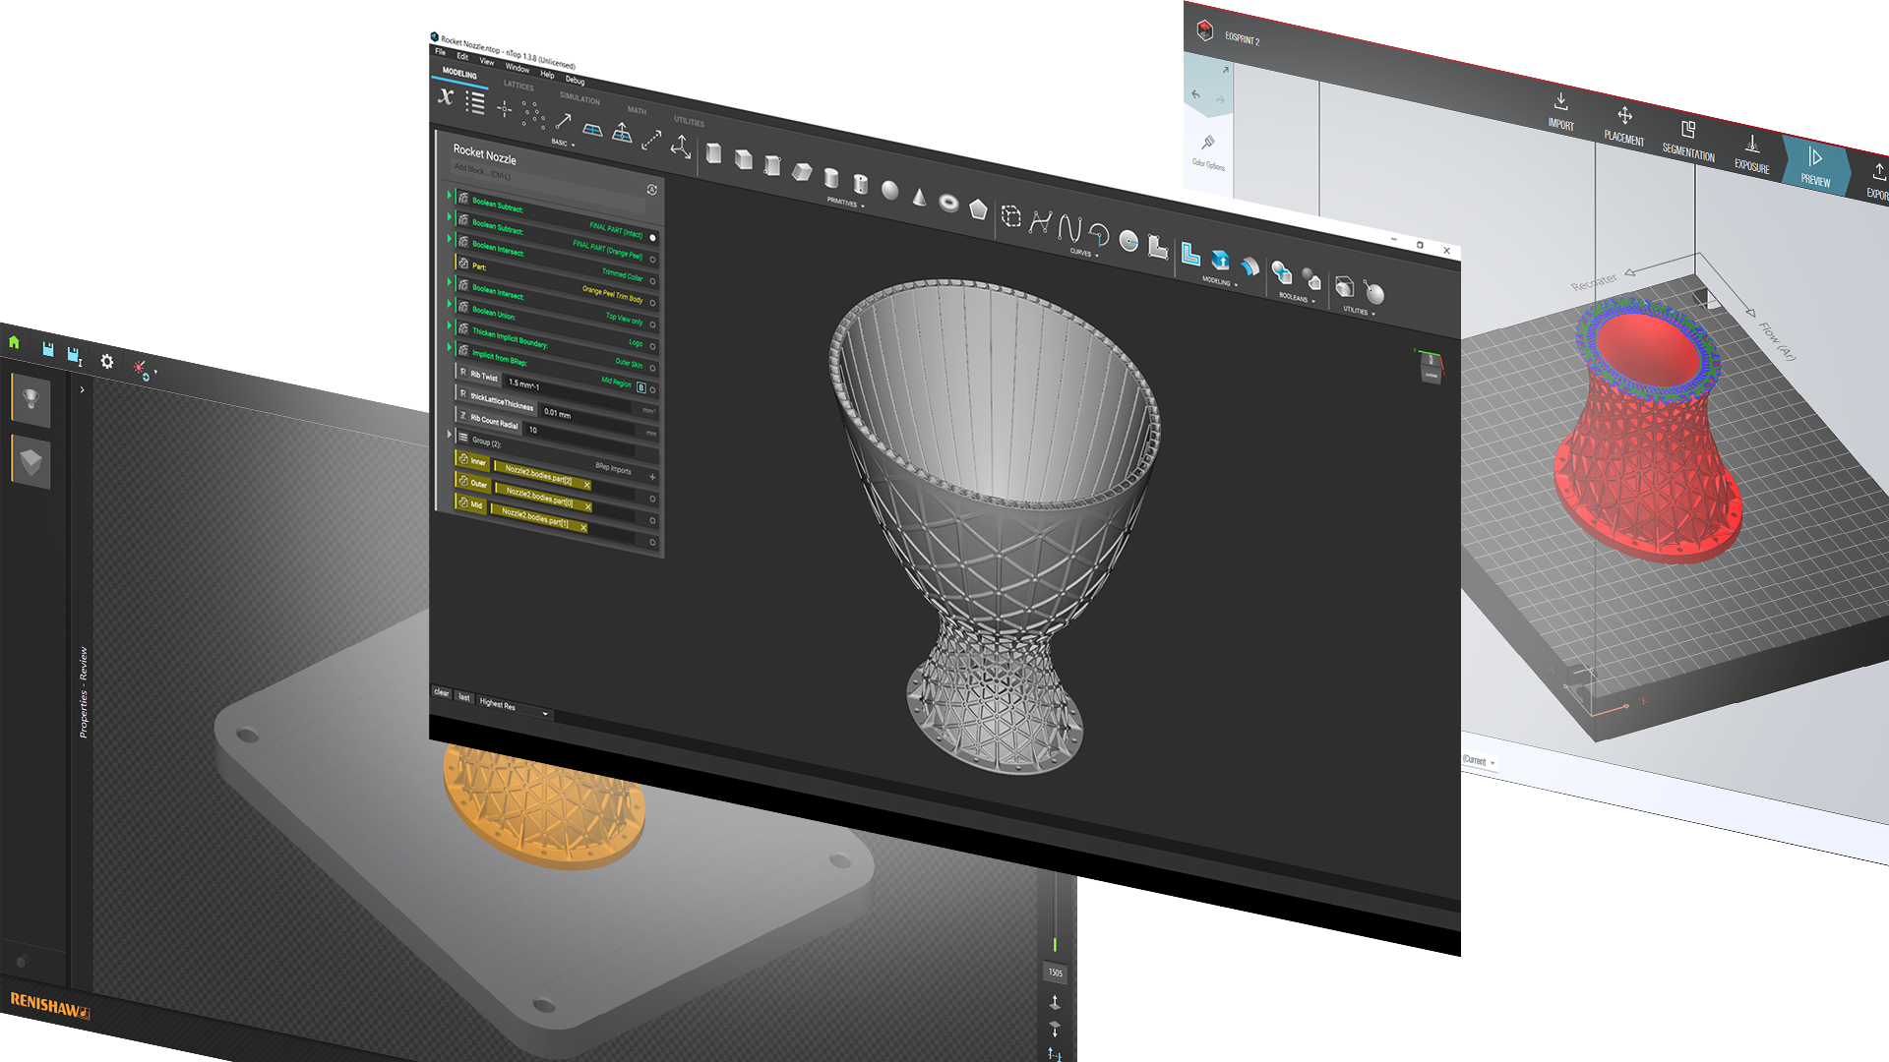Open the variable X icon
Viewport: 1889px width, 1062px height.
click(x=446, y=96)
